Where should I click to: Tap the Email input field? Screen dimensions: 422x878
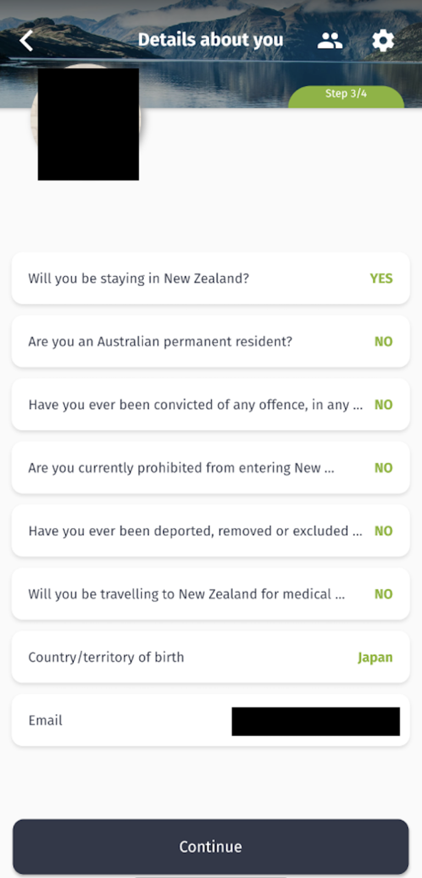[x=315, y=721]
